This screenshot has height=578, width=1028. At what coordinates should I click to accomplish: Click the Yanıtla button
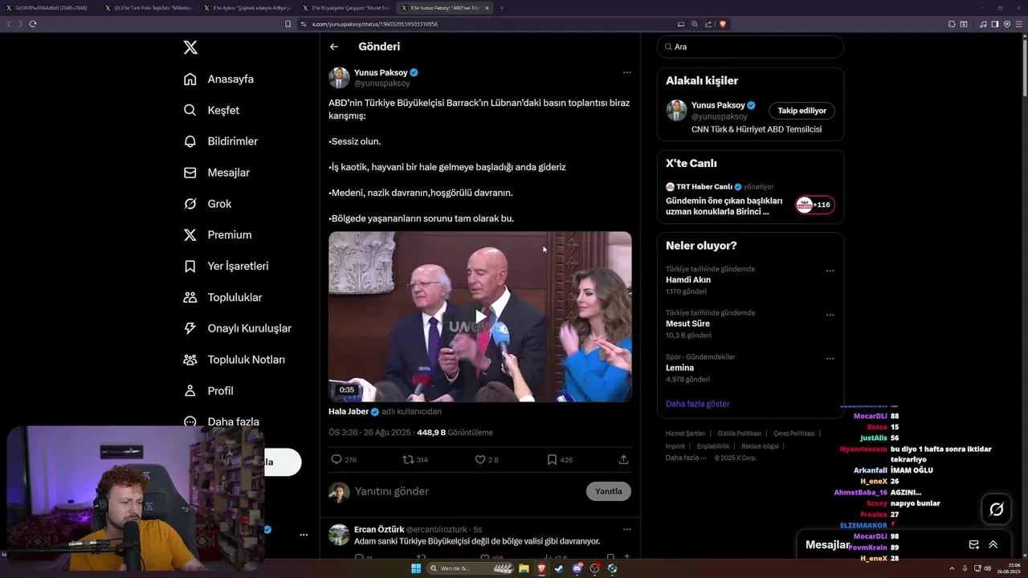pyautogui.click(x=609, y=491)
